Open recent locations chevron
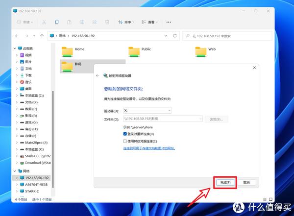 (x=34, y=36)
